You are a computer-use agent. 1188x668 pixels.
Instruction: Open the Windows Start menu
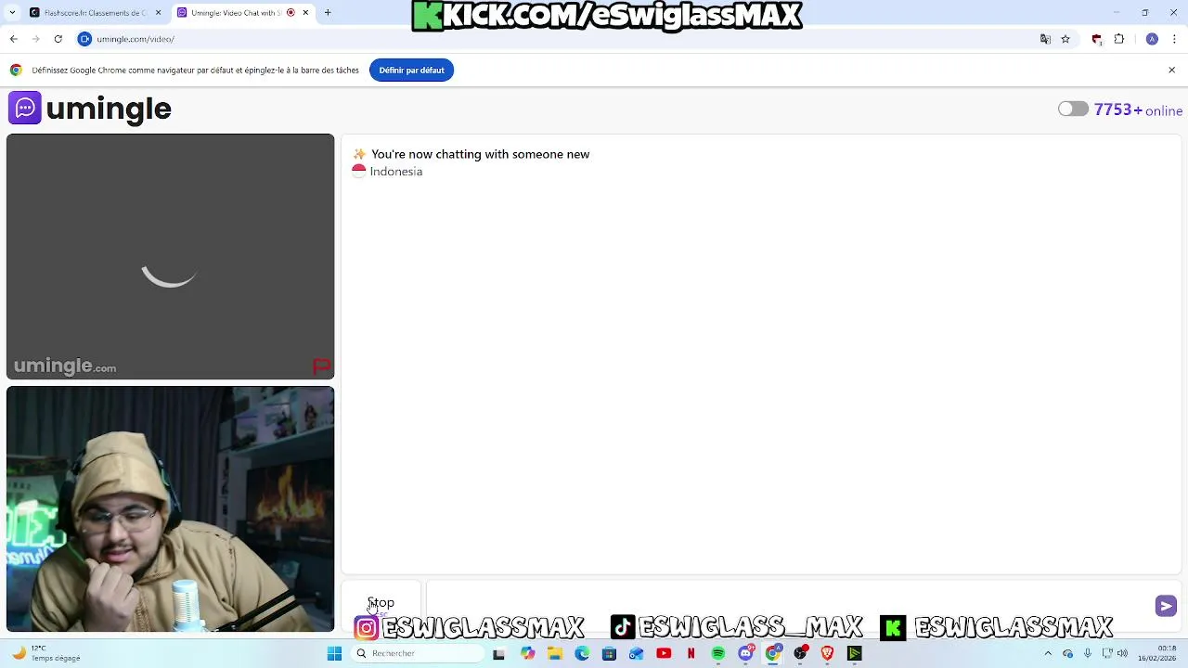(334, 653)
